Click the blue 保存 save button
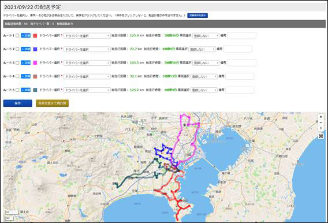The width and height of the screenshot is (328, 223). point(17,103)
